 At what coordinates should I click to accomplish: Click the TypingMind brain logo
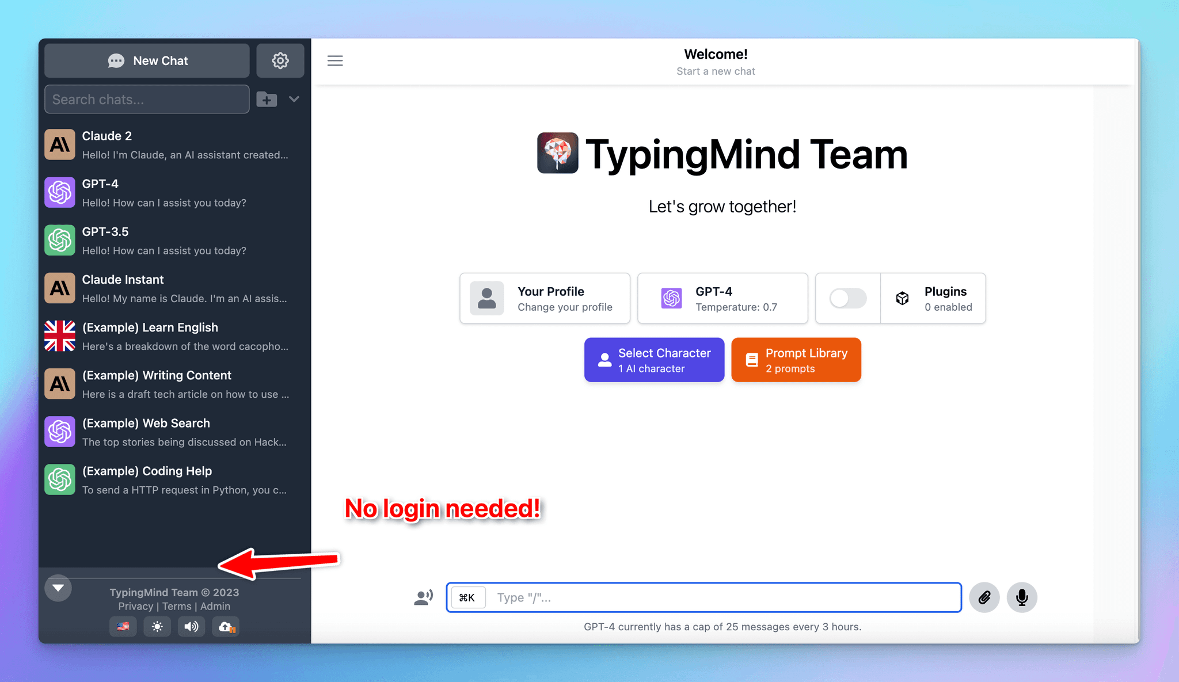(x=557, y=153)
